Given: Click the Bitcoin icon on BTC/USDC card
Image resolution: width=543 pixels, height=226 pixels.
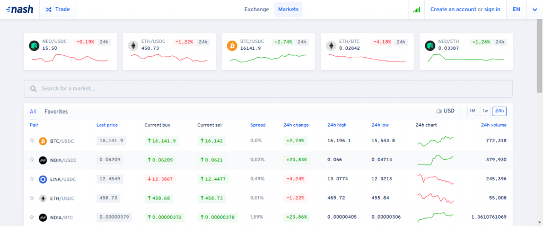Looking at the screenshot, I should coord(232,46).
